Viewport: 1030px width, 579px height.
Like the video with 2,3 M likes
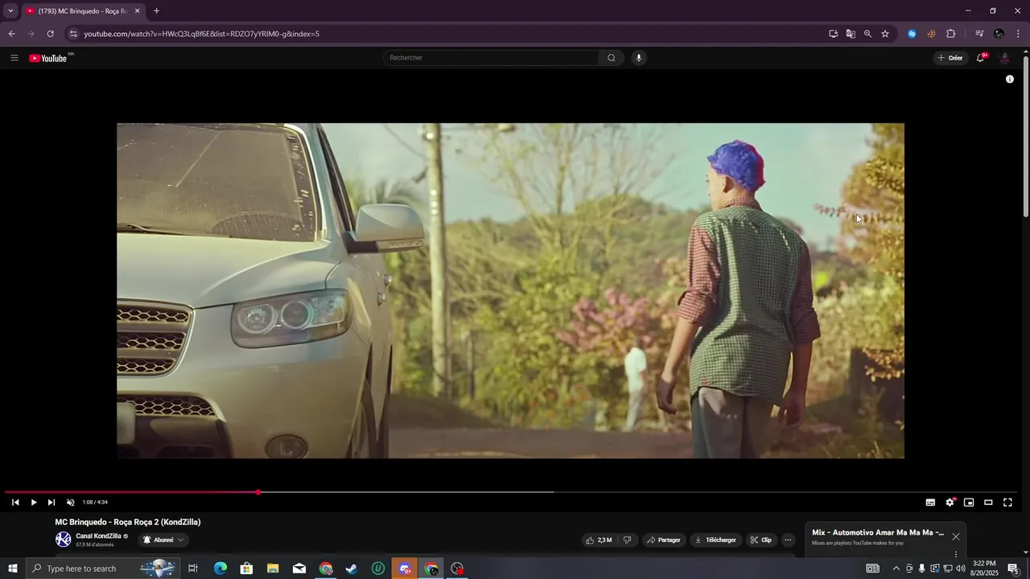point(599,540)
